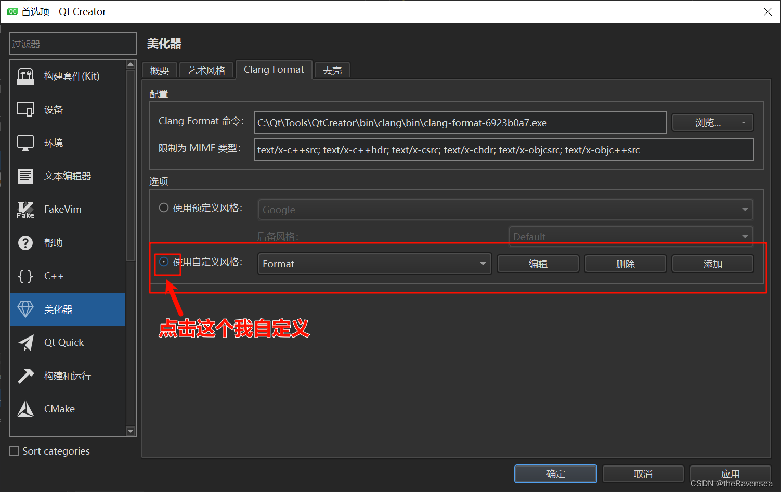Expand the Google predefined style dropdown
Image resolution: width=781 pixels, height=492 pixels.
tap(505, 210)
